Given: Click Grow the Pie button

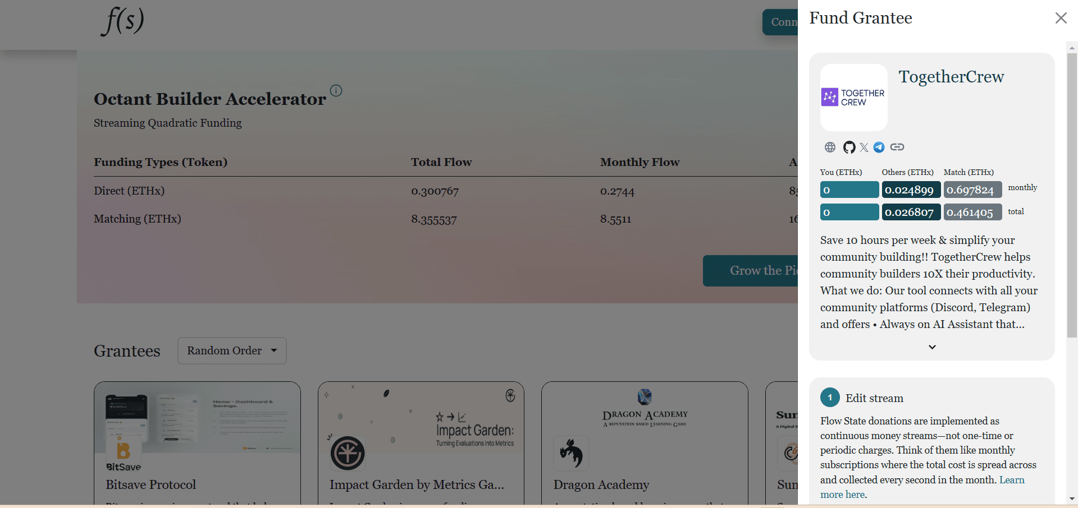Looking at the screenshot, I should click(751, 271).
